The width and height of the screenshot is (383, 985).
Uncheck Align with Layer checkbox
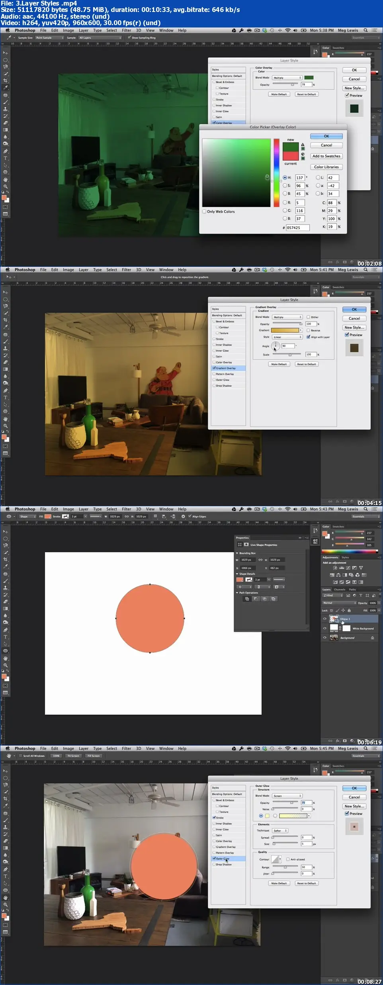(x=308, y=337)
